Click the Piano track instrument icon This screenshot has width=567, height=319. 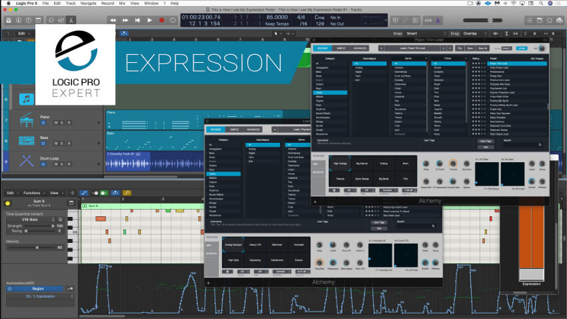(x=28, y=121)
